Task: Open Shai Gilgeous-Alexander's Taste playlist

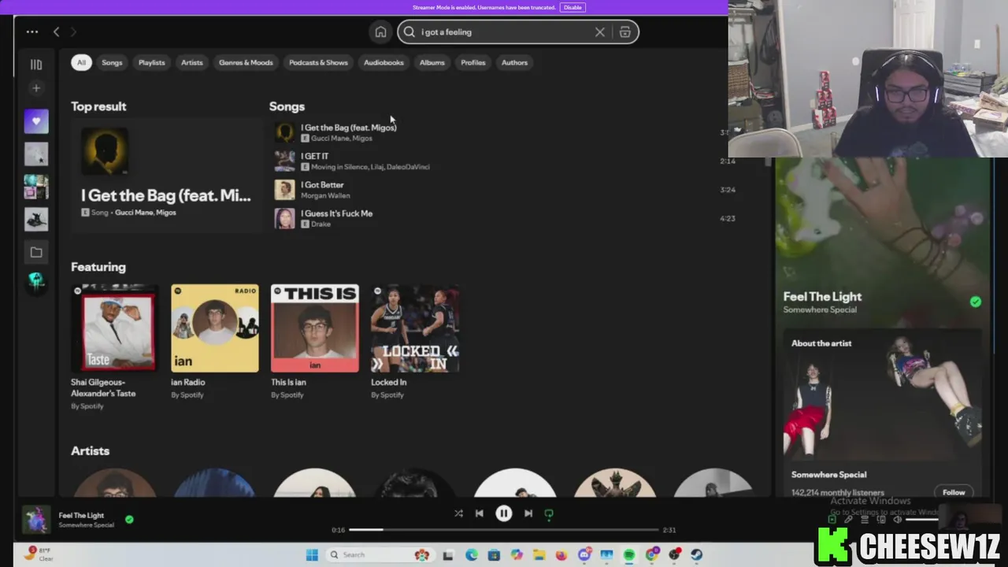Action: click(x=115, y=346)
